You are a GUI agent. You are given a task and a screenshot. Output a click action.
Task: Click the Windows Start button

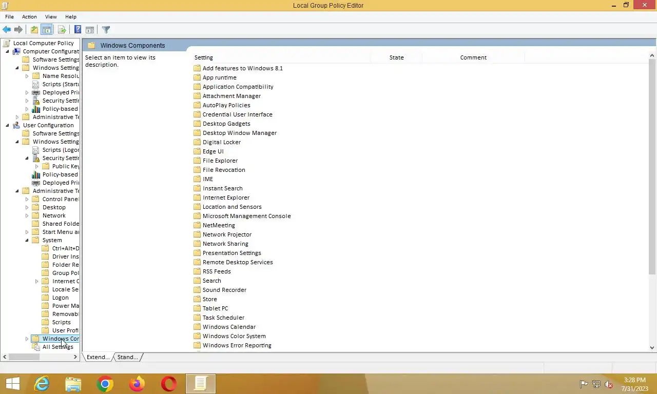pos(12,384)
